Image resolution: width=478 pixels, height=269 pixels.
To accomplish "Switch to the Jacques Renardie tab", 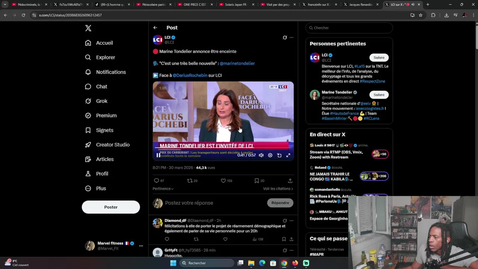I will pos(360,4).
